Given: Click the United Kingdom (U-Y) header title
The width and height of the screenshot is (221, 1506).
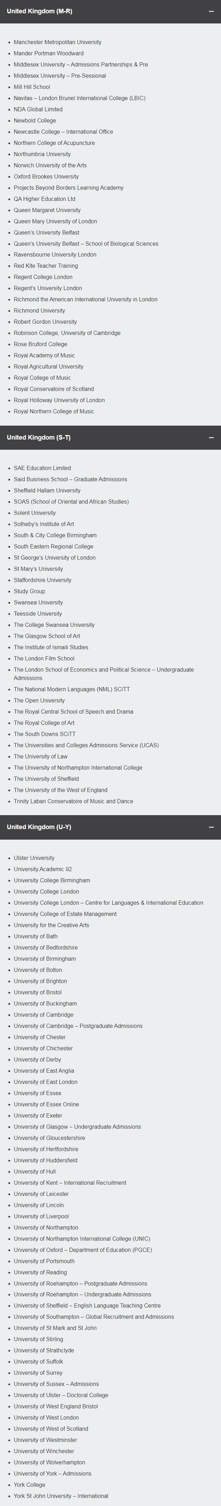Looking at the screenshot, I should click(x=38, y=827).
